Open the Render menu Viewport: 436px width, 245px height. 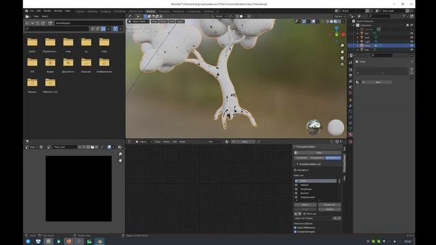pyautogui.click(x=47, y=11)
